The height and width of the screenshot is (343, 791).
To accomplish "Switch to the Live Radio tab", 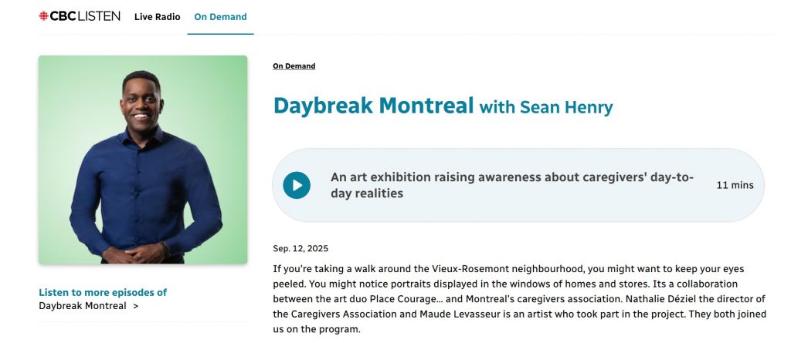I will pos(157,17).
